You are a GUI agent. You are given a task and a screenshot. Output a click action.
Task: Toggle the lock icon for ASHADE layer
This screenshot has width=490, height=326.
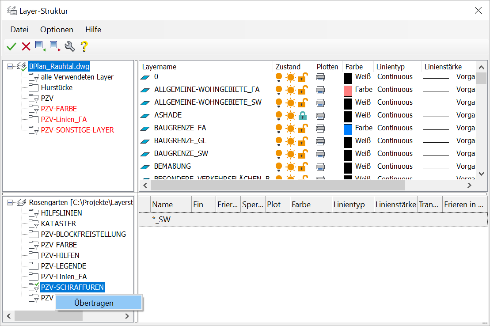pos(303,115)
